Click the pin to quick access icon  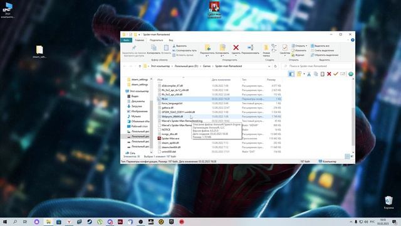click(x=133, y=48)
